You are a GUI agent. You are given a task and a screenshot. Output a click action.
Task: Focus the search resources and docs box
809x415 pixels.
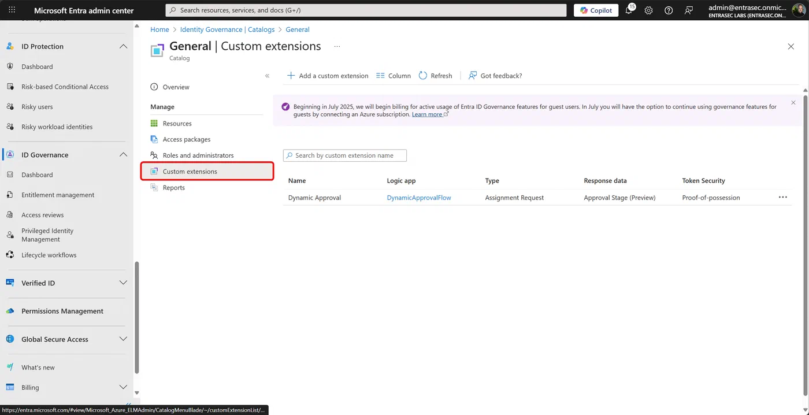[x=366, y=10]
